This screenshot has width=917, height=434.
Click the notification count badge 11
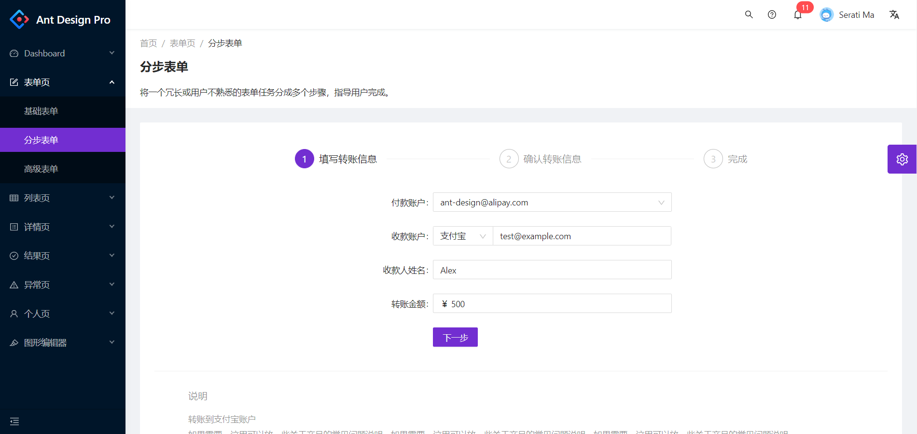[x=805, y=7]
